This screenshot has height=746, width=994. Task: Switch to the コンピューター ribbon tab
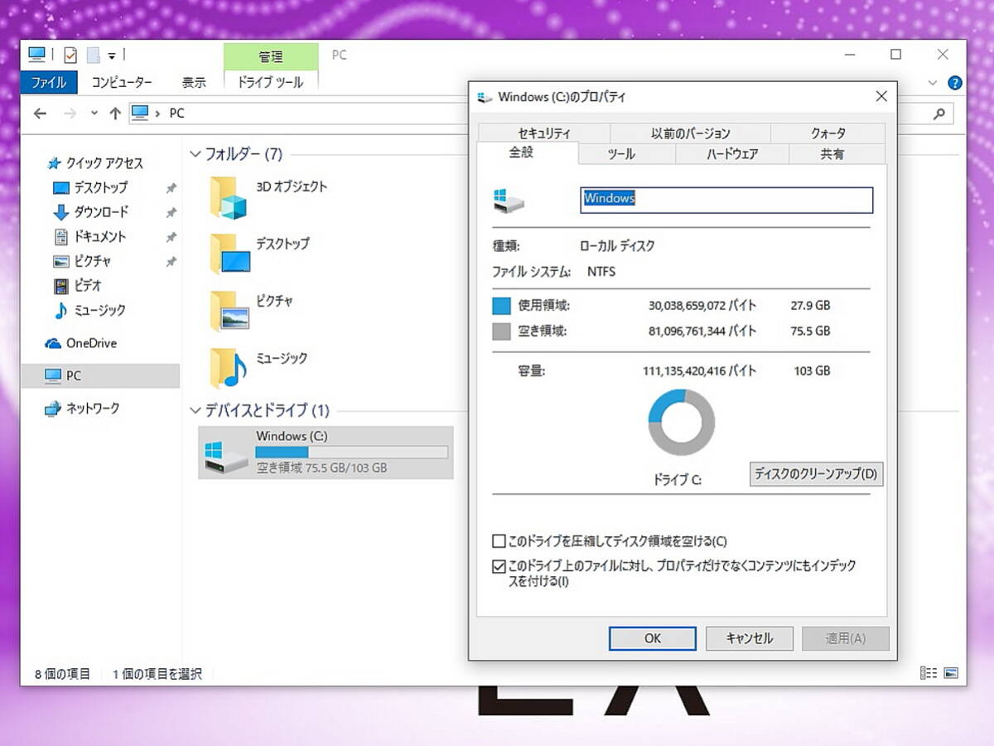coord(122,82)
